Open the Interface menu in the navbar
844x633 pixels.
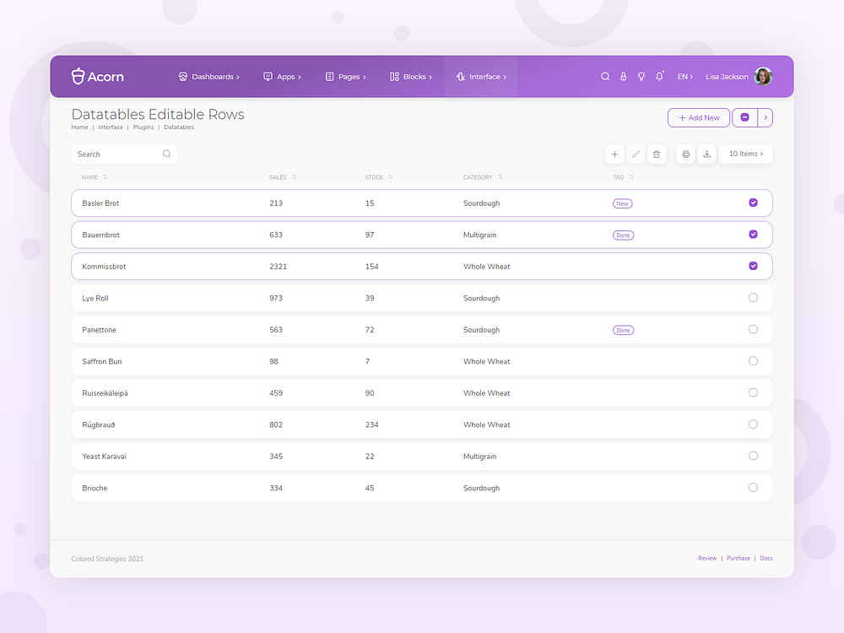[x=481, y=76]
